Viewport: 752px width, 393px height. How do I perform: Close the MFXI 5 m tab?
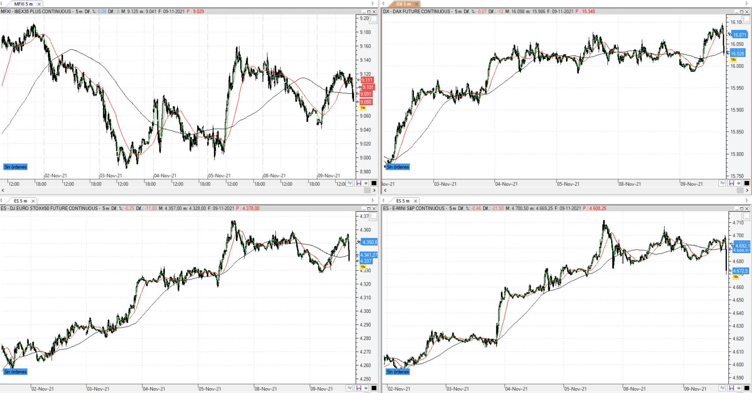coord(39,4)
